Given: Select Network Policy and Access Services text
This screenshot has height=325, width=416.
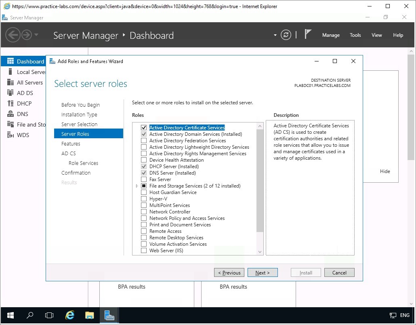Looking at the screenshot, I should (x=187, y=218).
